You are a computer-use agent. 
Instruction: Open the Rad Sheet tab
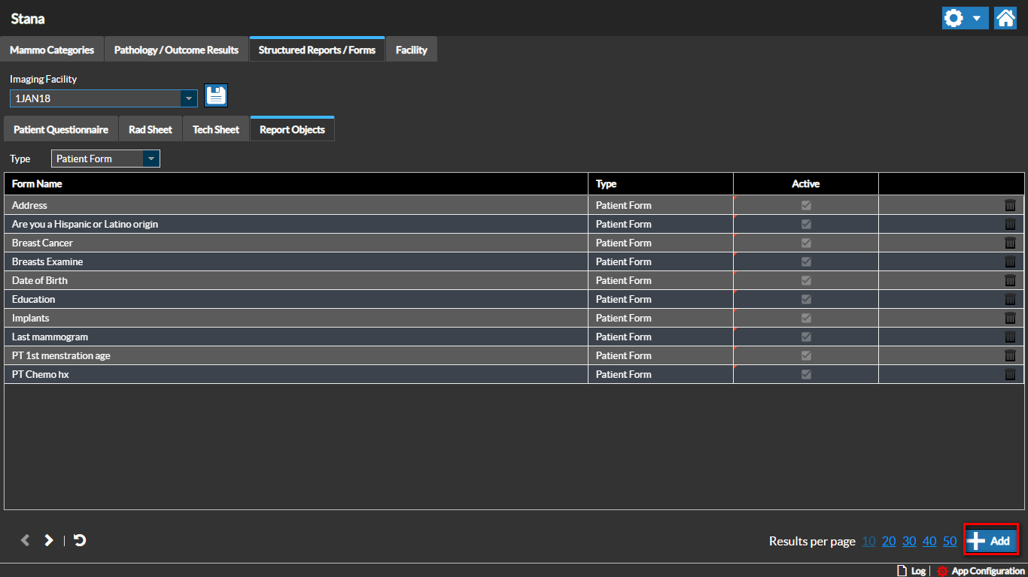151,129
